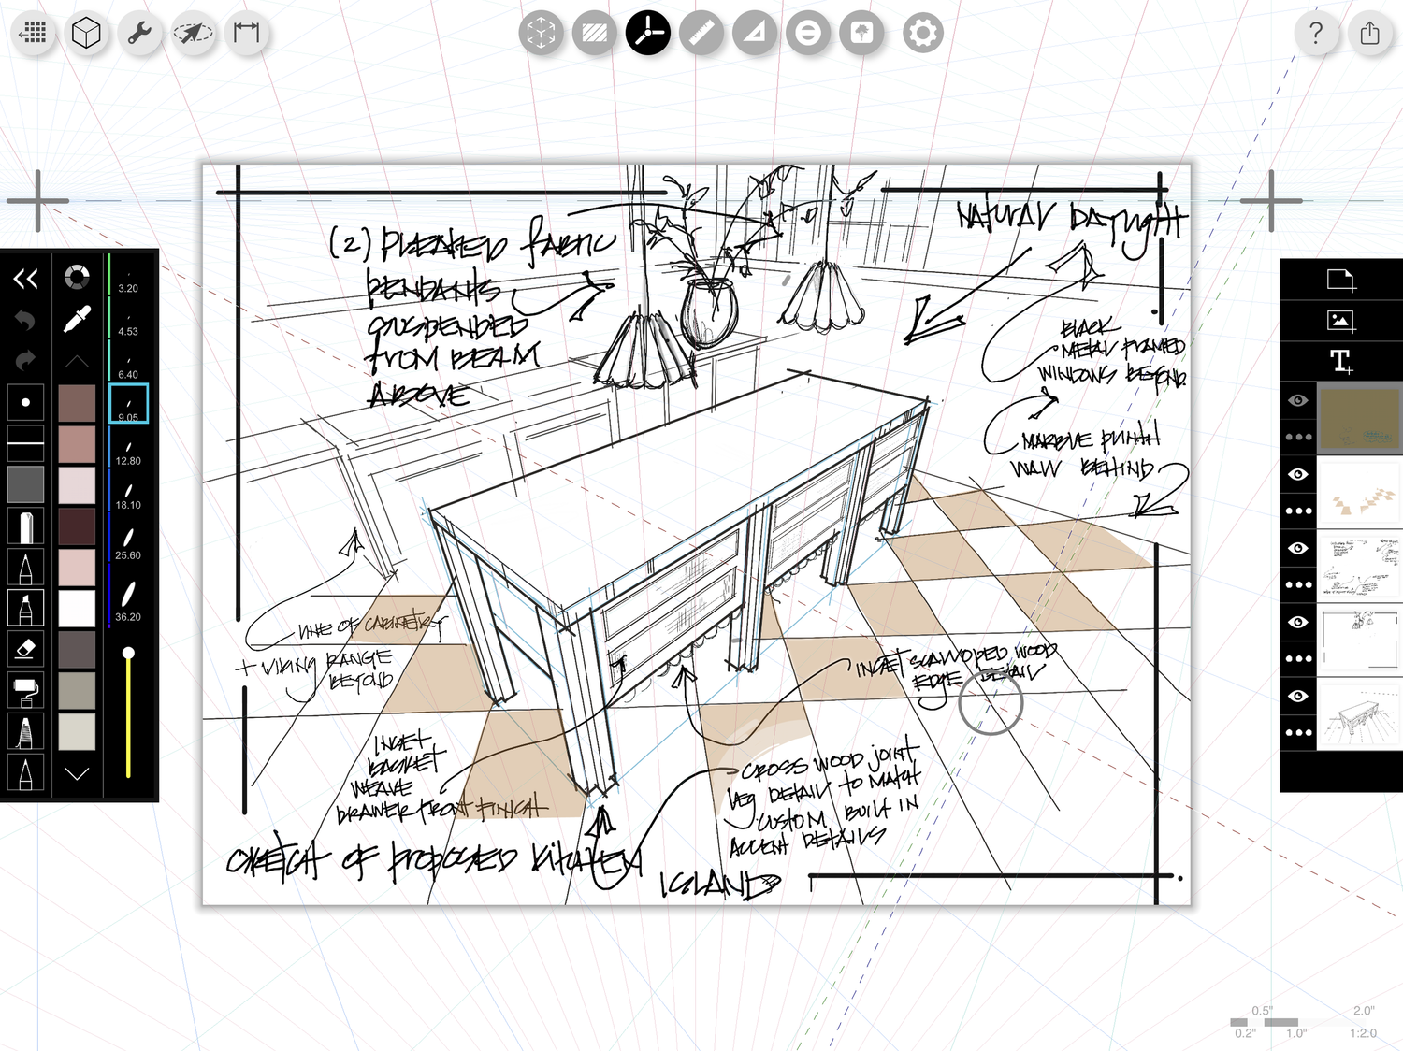Show more swatches with down chevron
Viewport: 1403px width, 1051px height.
tap(77, 773)
